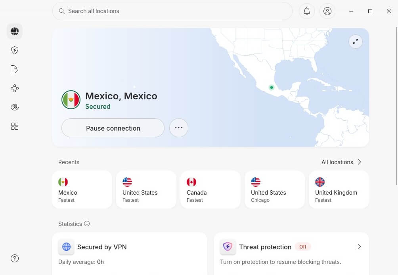Click the Secured status text
This screenshot has width=398, height=275.
(98, 106)
